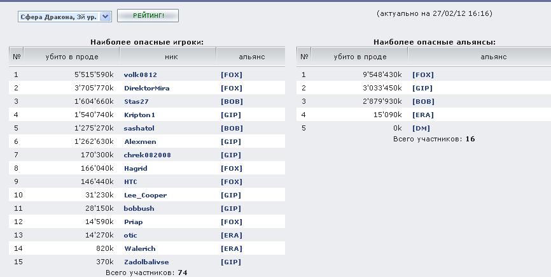Select Lee_Cooper in the players list

(x=145, y=195)
